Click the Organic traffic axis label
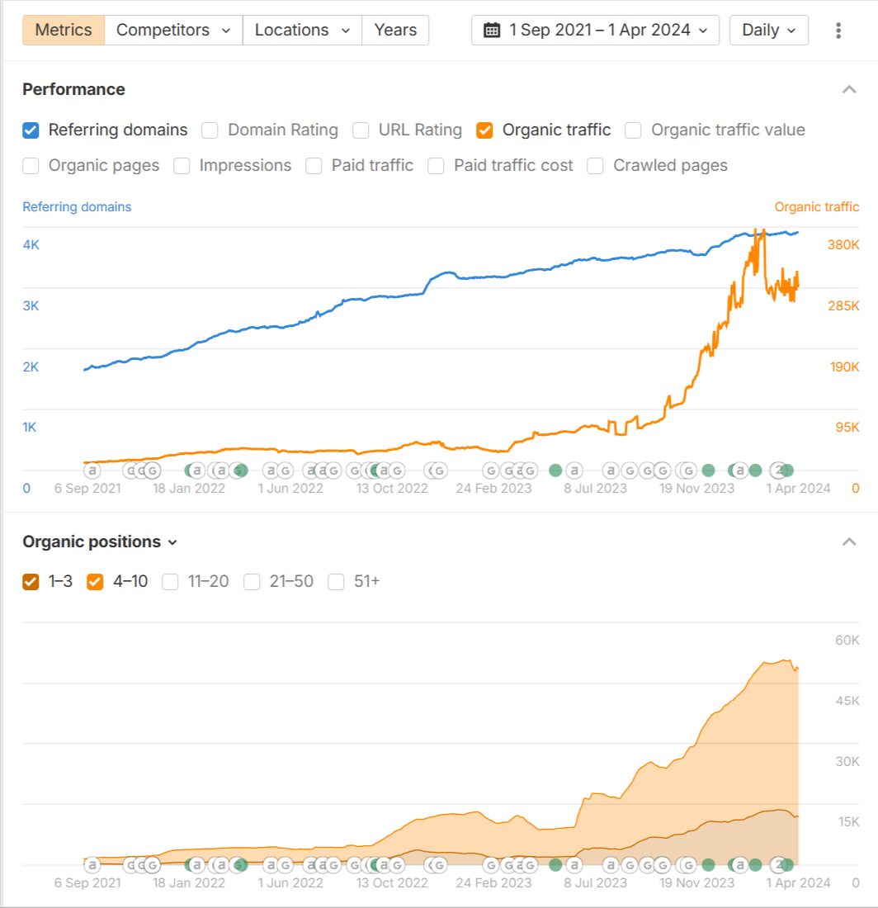The height and width of the screenshot is (908, 878). tap(816, 207)
